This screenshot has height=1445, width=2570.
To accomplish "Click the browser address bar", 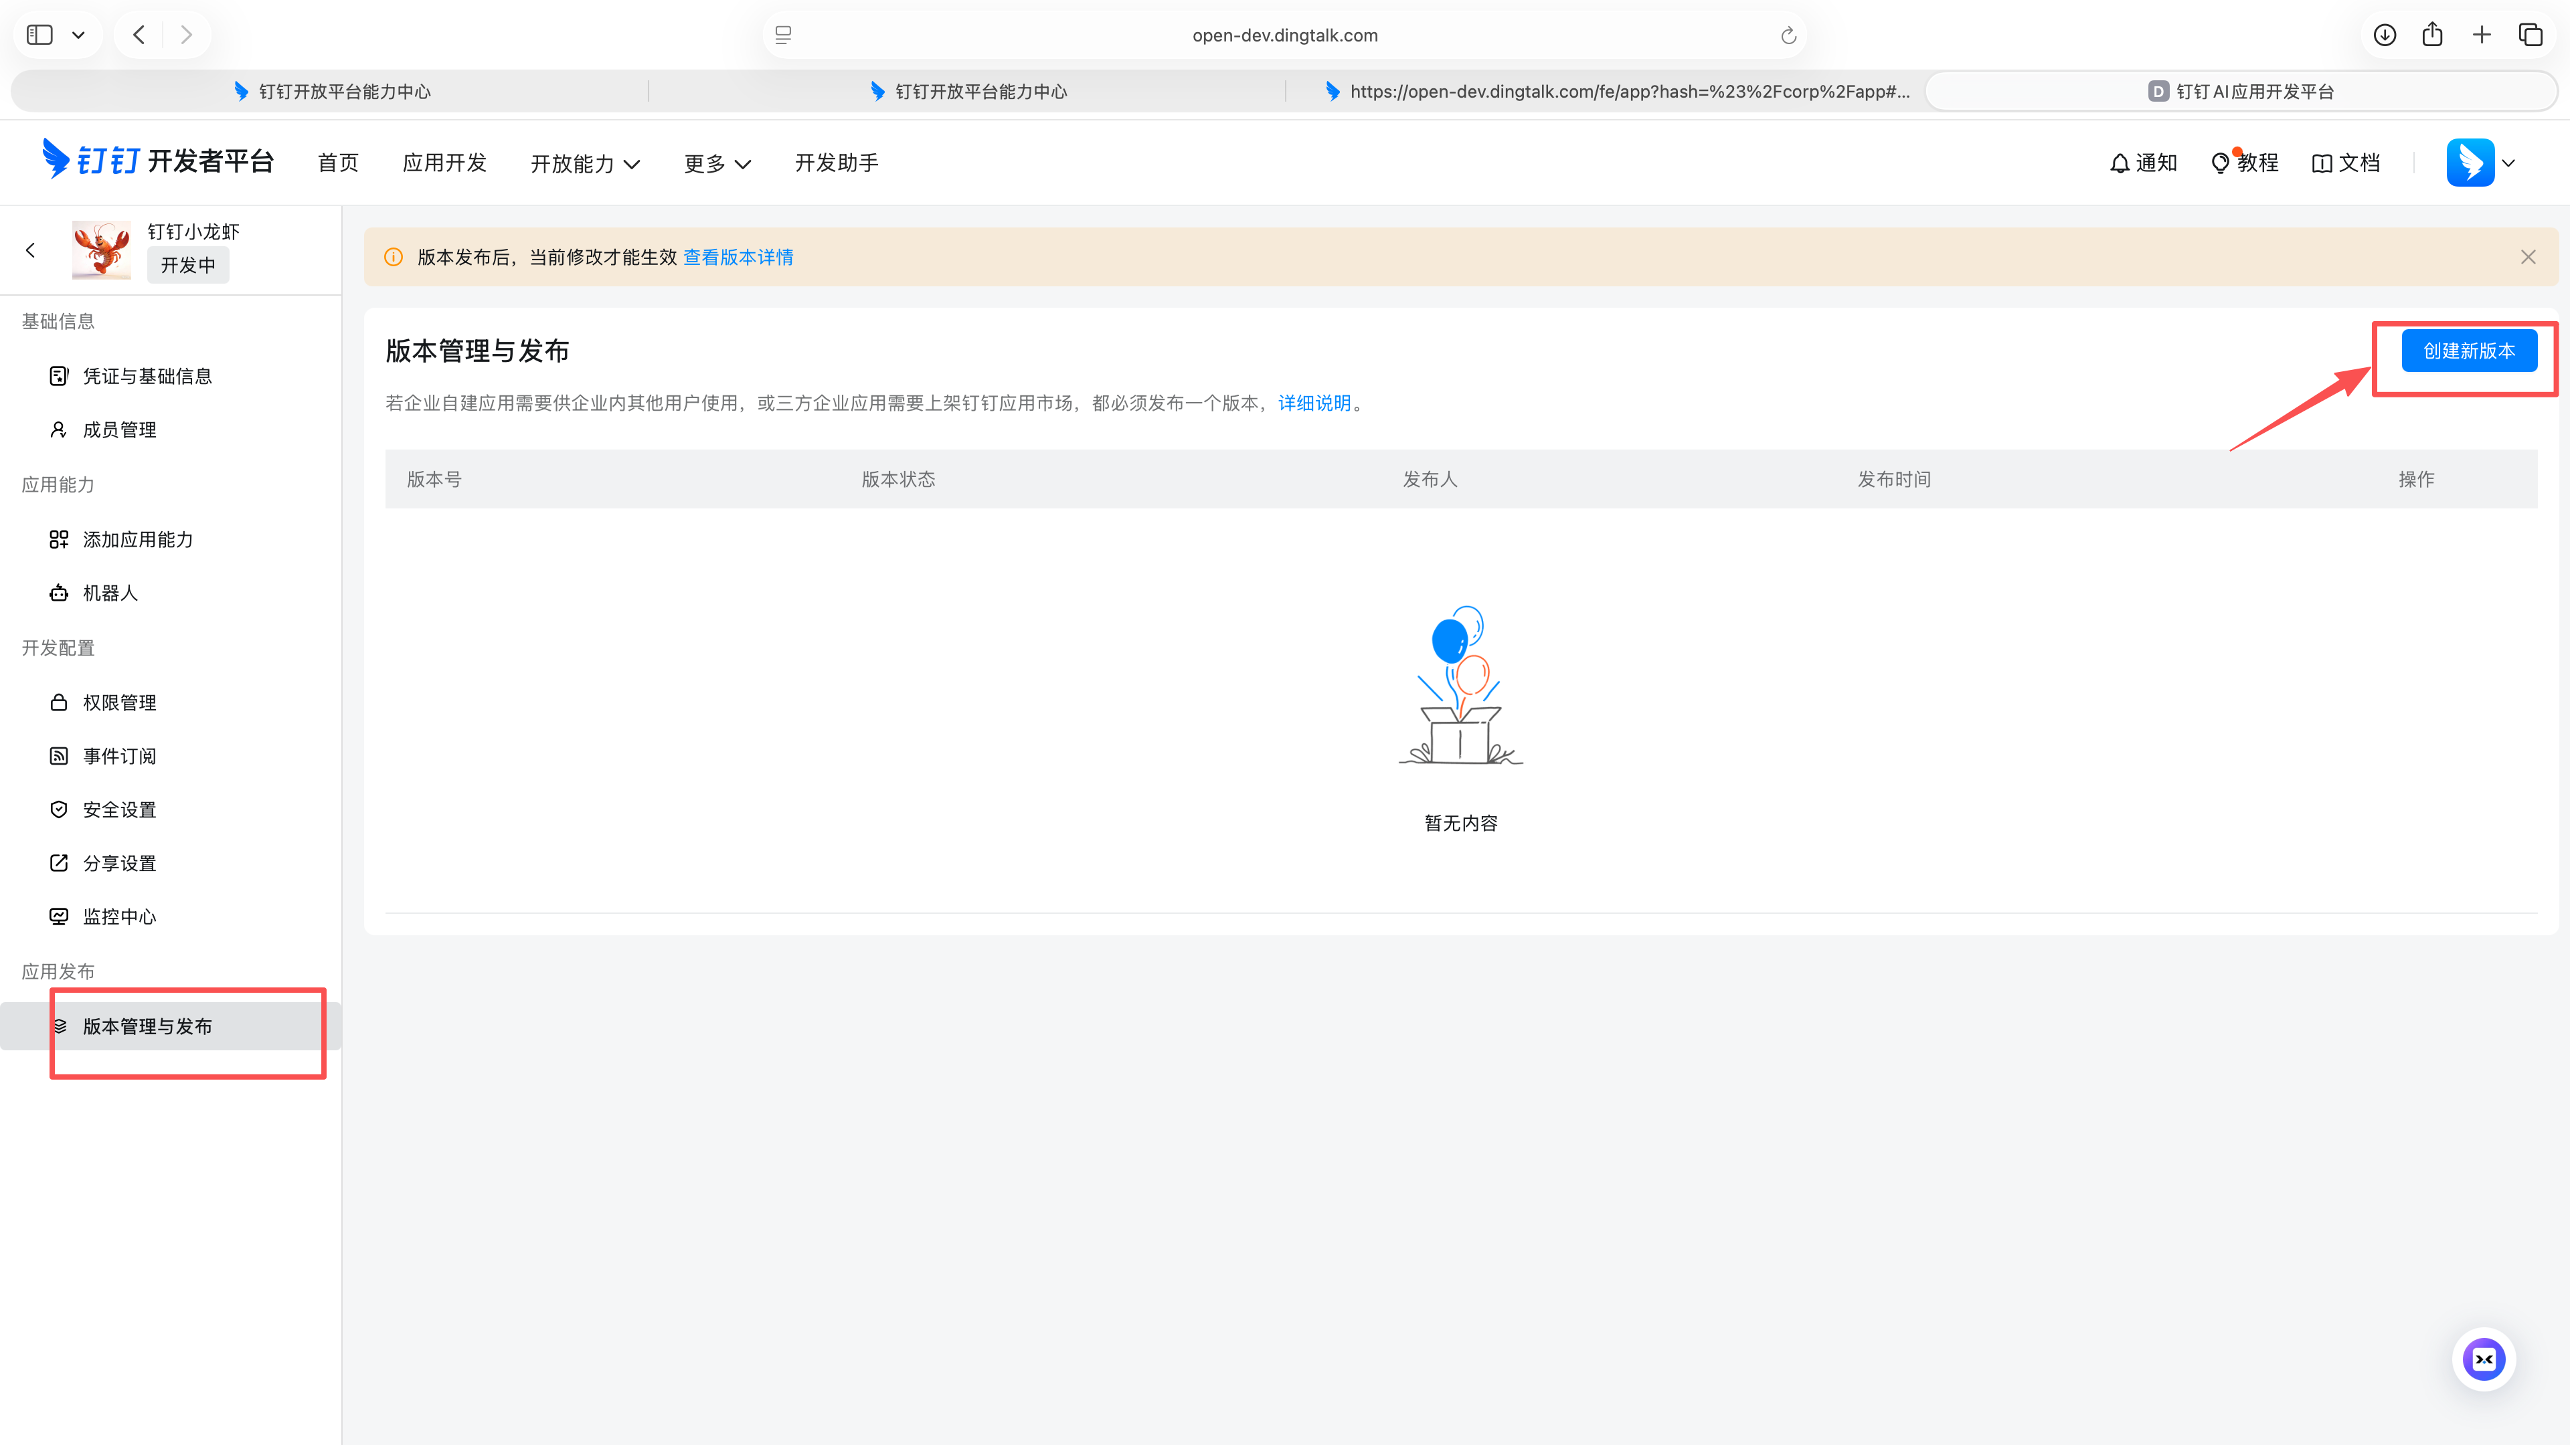I will pyautogui.click(x=1284, y=36).
